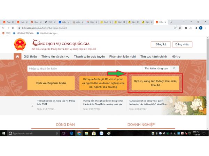Click the keyword search input field

click(85, 69)
